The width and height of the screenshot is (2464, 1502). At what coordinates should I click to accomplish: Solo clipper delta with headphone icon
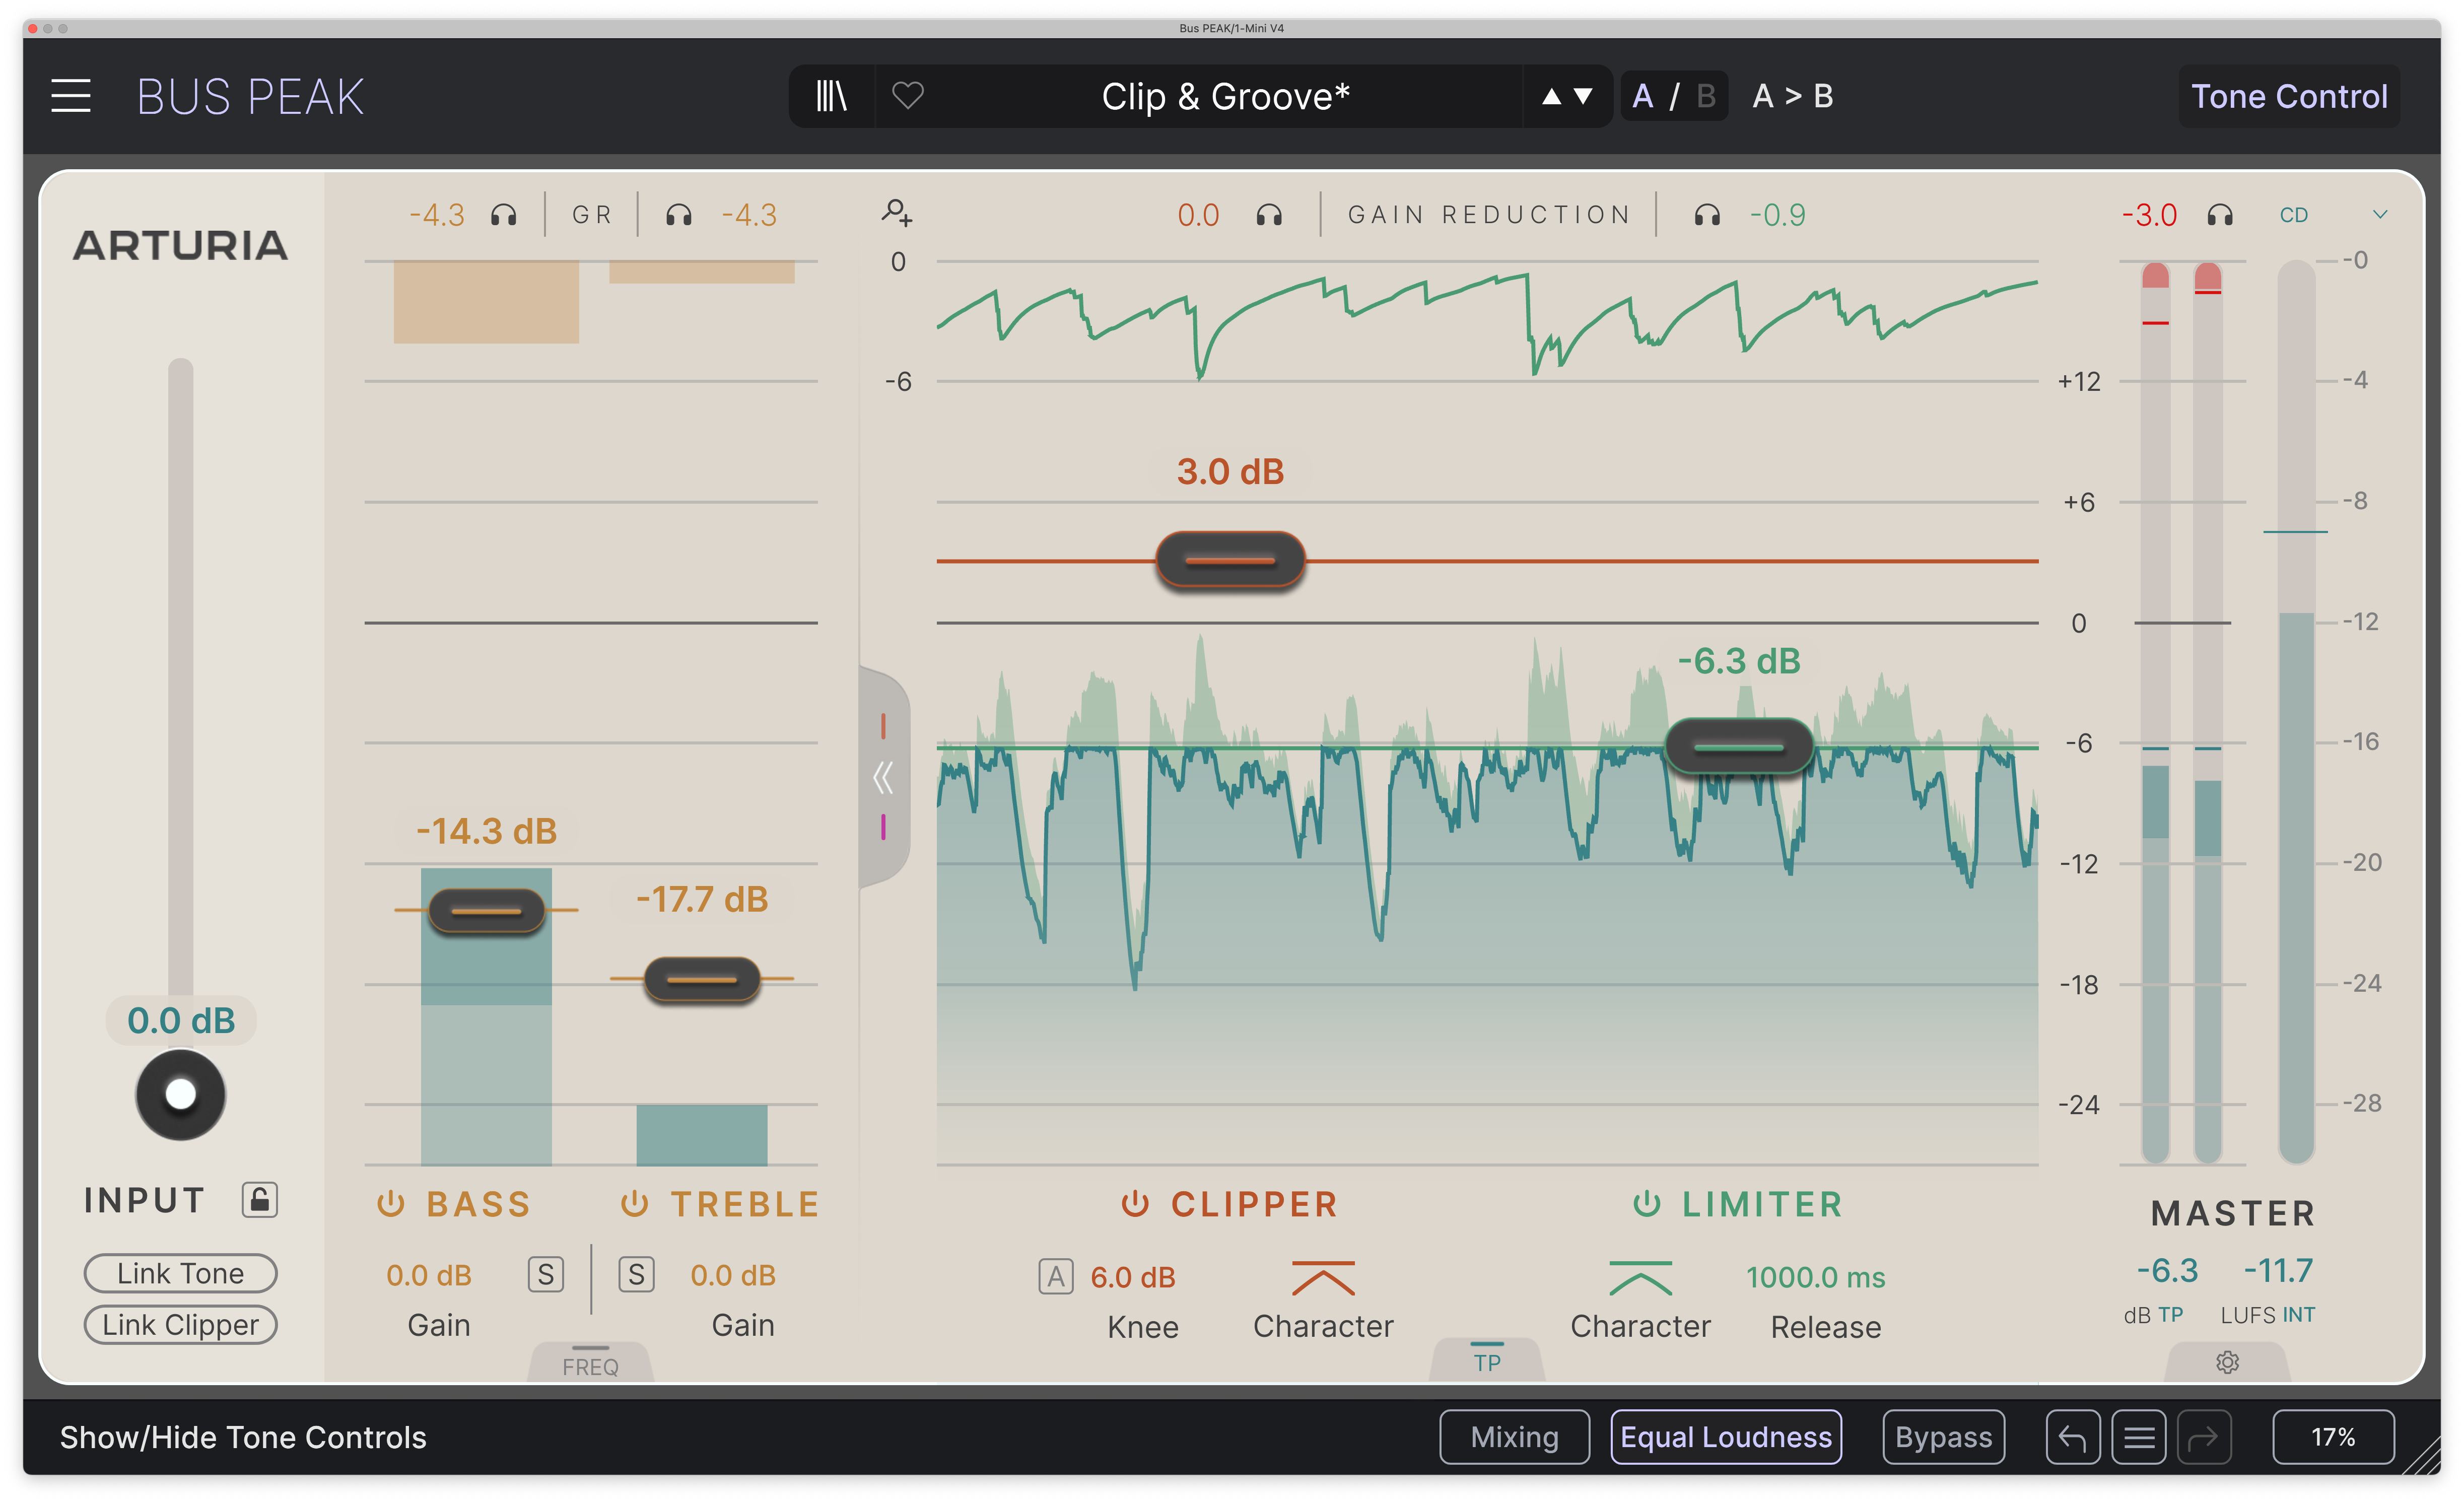click(1269, 215)
